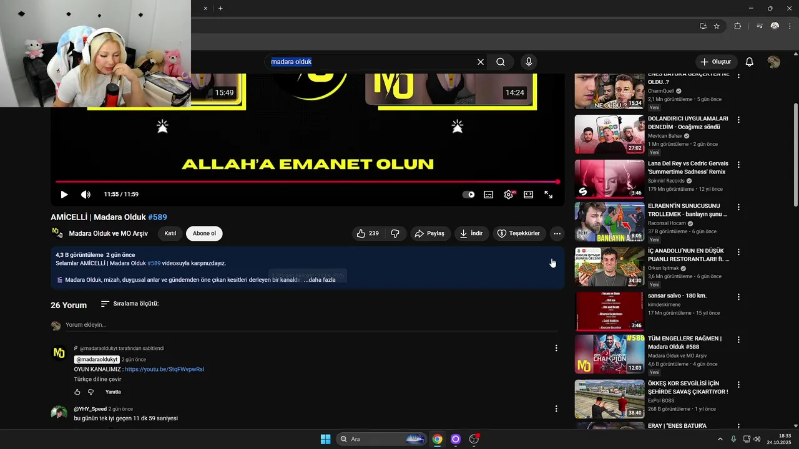This screenshot has height=449, width=799.
Task: Download the video via İndir button
Action: tap(471, 233)
